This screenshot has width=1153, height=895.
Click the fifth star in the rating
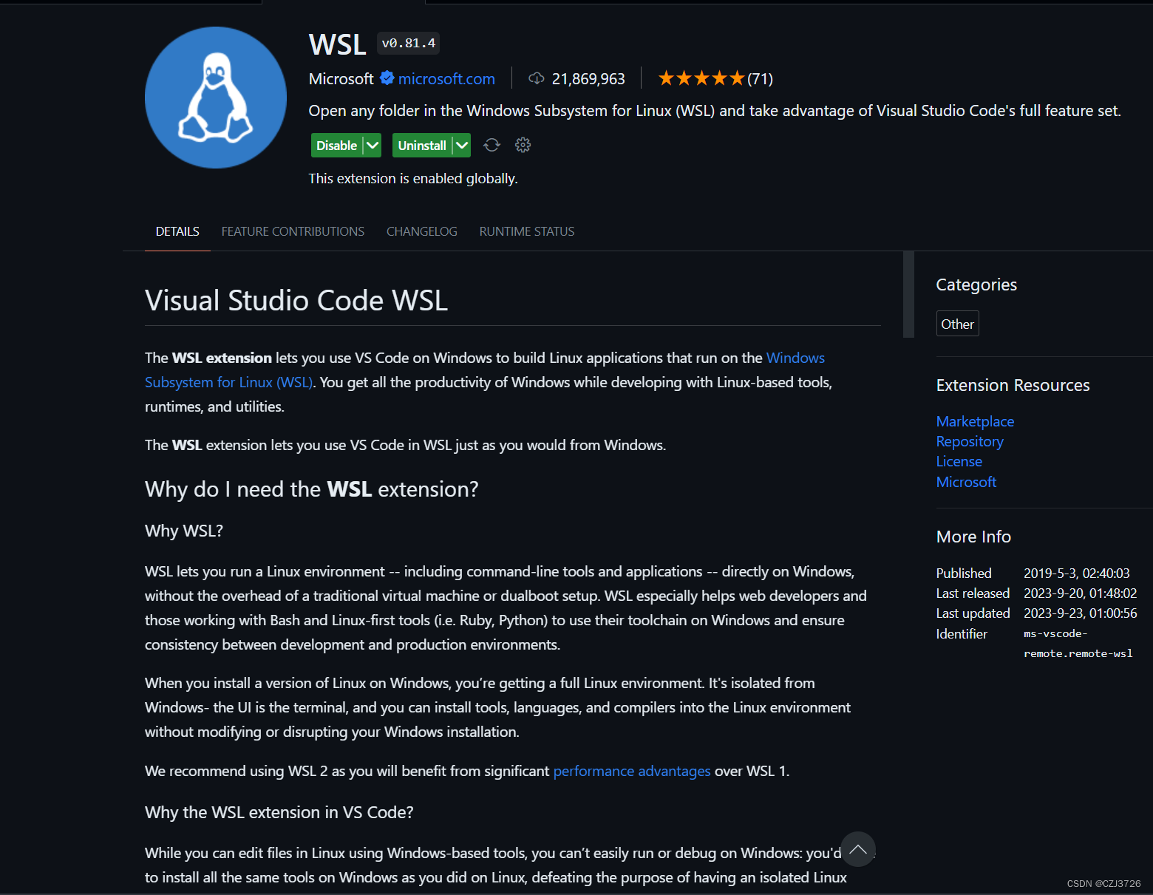pyautogui.click(x=737, y=77)
